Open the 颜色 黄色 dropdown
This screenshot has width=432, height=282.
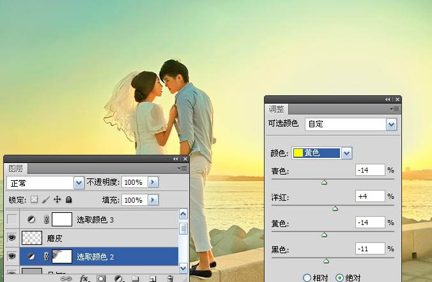click(347, 153)
